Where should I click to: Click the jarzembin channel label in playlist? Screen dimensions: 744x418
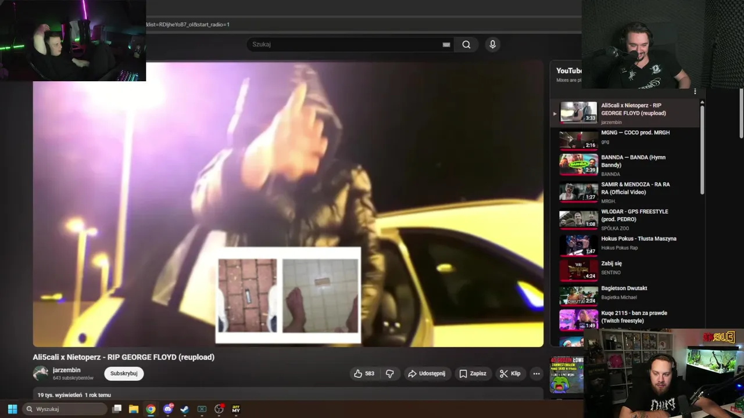tap(611, 122)
